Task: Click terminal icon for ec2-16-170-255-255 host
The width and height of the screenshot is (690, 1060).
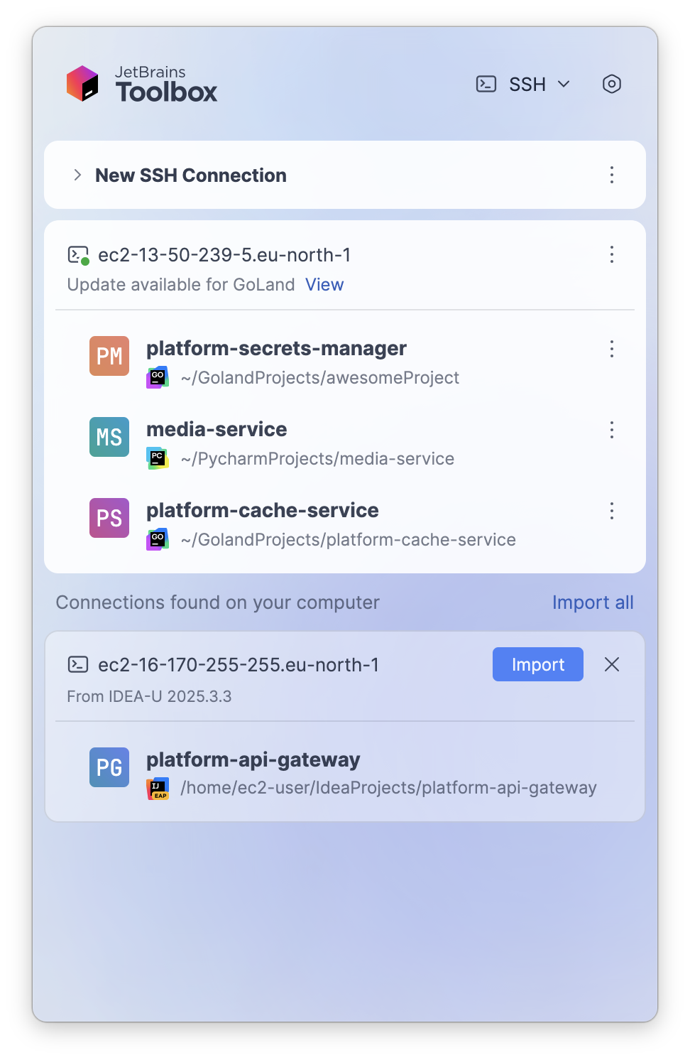Action: click(78, 664)
